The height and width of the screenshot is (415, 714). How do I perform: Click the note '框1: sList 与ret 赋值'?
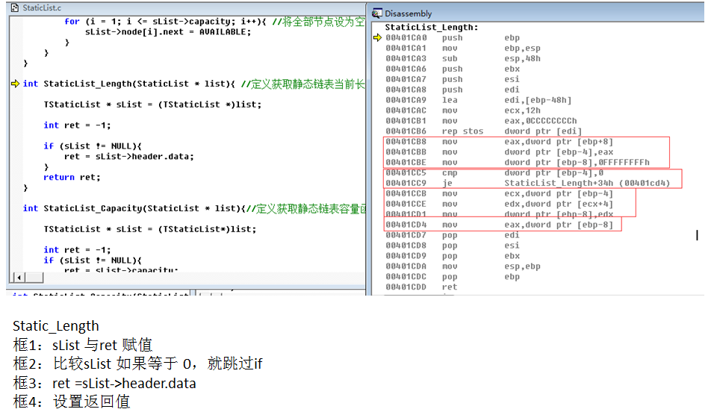click(x=82, y=345)
